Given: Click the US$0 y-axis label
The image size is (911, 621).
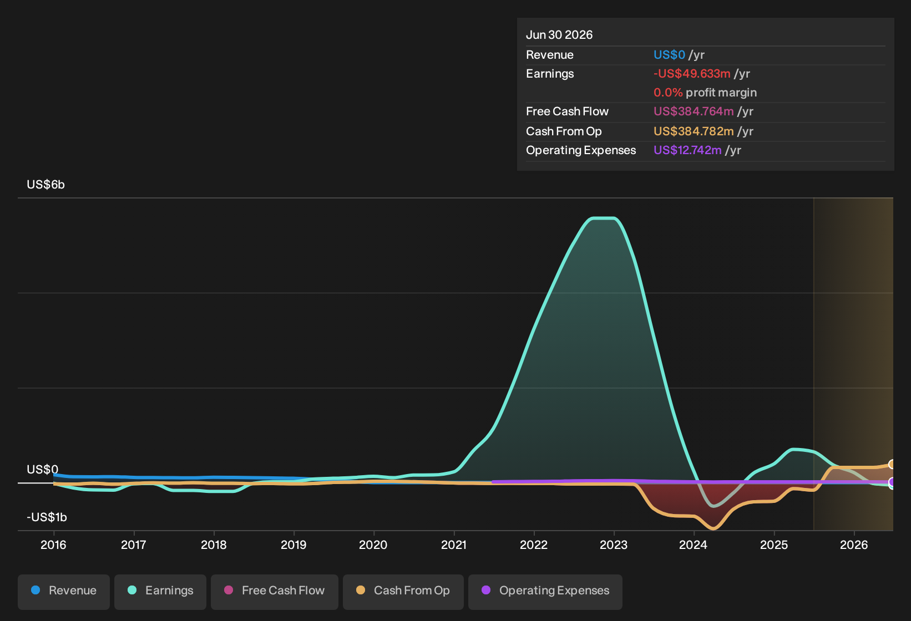Looking at the screenshot, I should click(x=42, y=470).
